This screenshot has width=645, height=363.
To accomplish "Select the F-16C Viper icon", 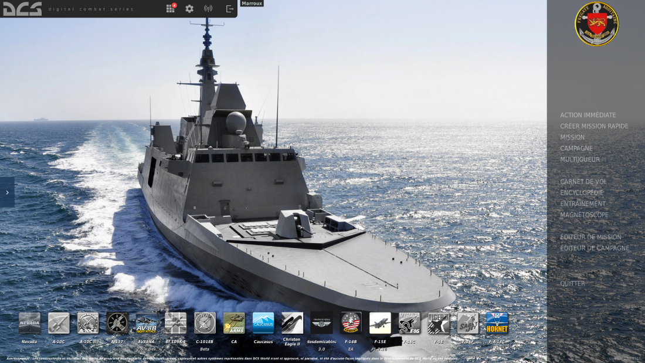I will pos(409,323).
